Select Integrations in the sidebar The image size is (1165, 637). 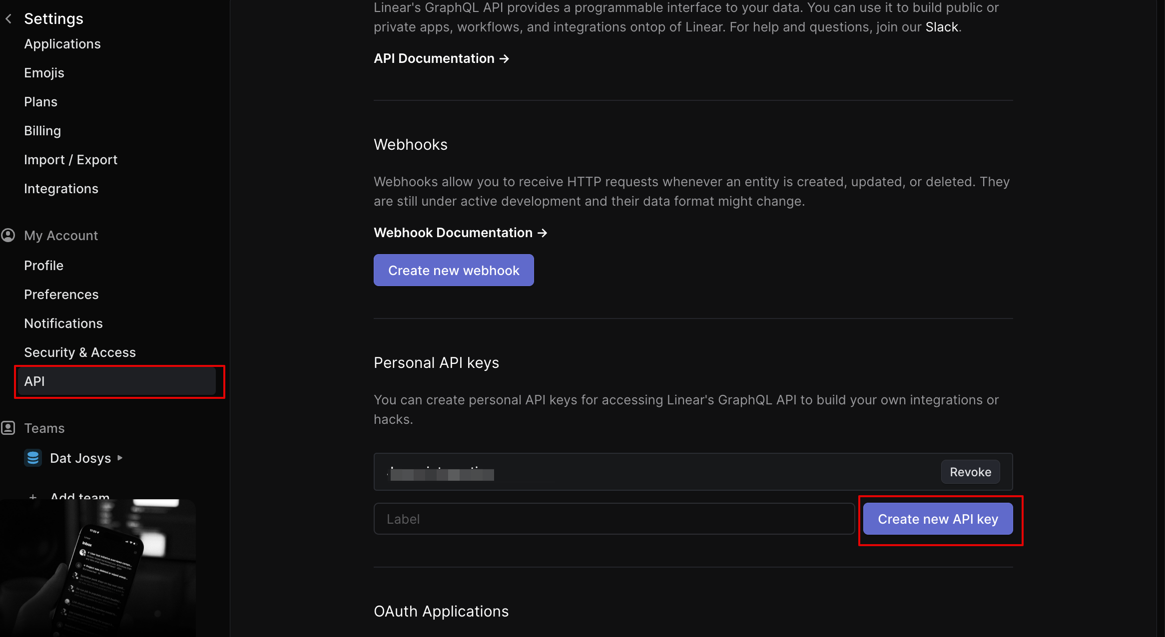(61, 189)
